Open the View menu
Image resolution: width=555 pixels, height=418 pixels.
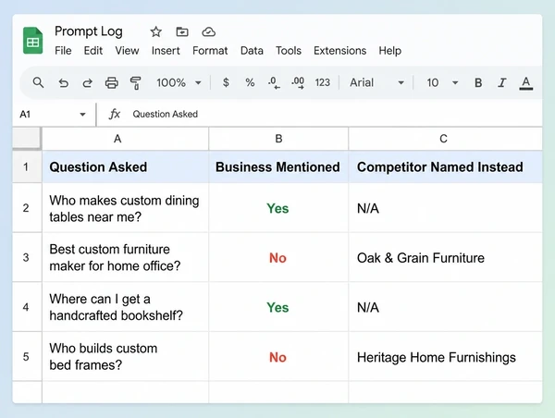click(x=127, y=51)
